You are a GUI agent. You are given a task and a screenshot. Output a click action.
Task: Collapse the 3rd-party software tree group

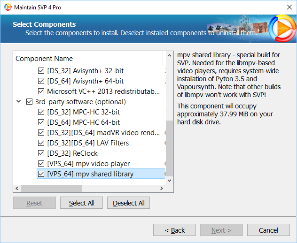point(19,102)
